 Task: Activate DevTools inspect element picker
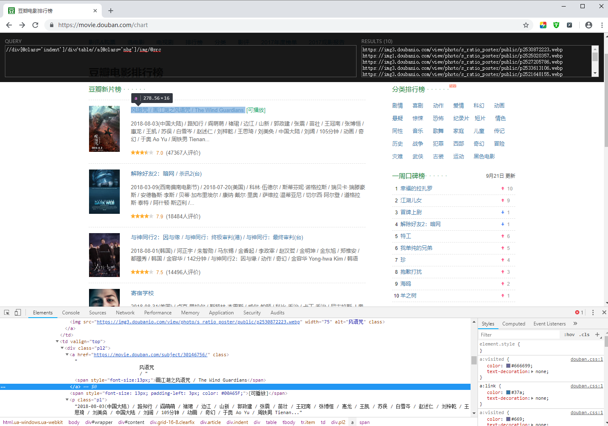(7, 313)
